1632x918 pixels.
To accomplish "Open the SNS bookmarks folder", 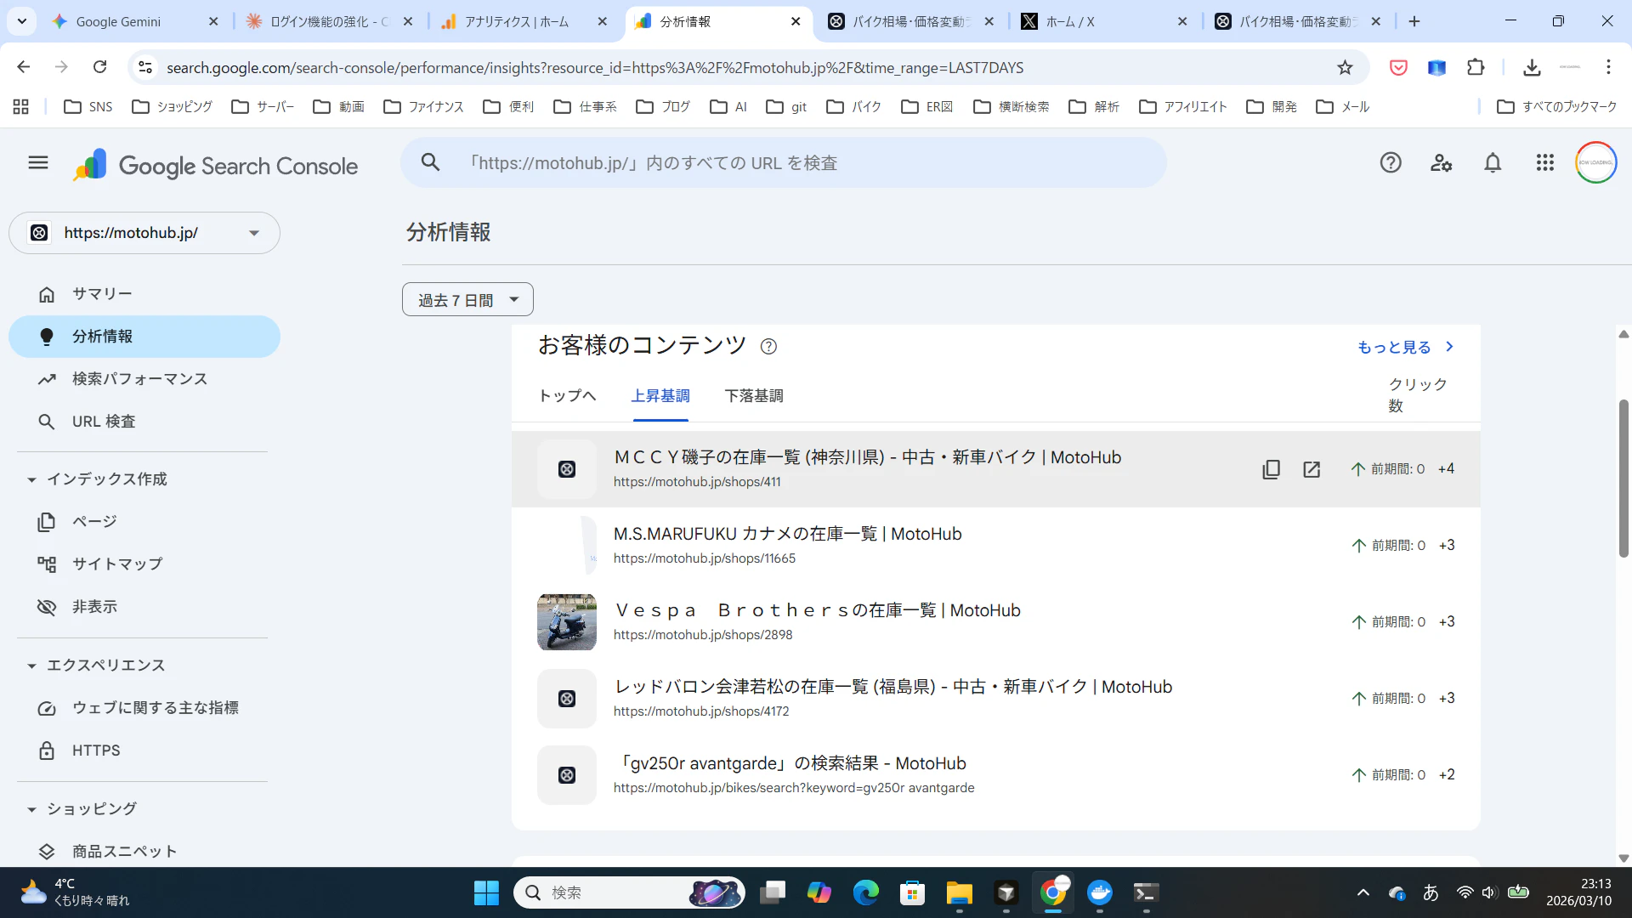I will click(88, 106).
